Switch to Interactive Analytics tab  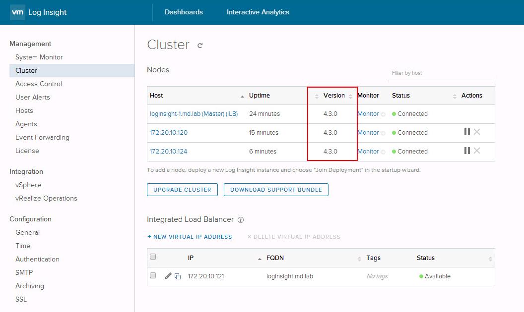(258, 12)
